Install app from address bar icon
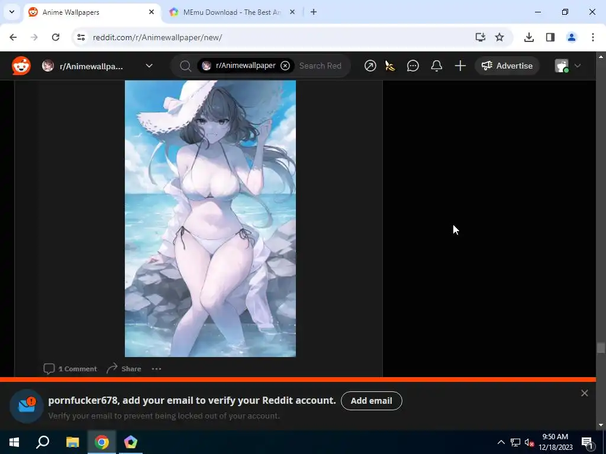606x454 pixels. point(480,37)
